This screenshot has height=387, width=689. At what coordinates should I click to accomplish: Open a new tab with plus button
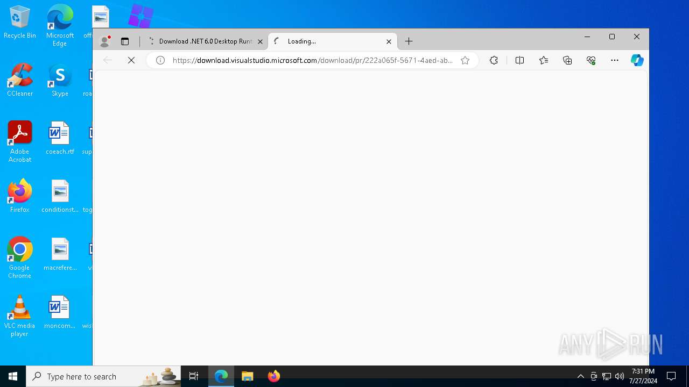[409, 41]
